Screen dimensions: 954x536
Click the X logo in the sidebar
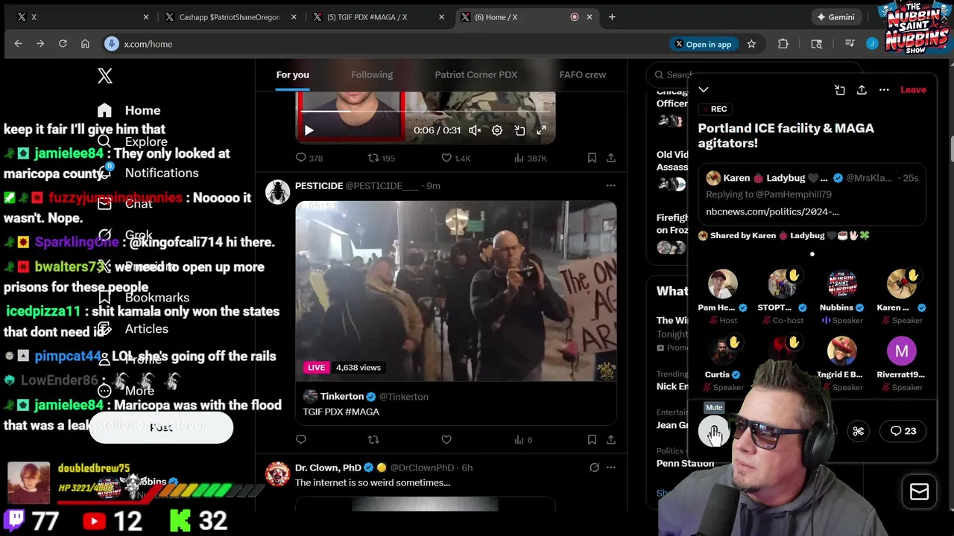pyautogui.click(x=105, y=75)
